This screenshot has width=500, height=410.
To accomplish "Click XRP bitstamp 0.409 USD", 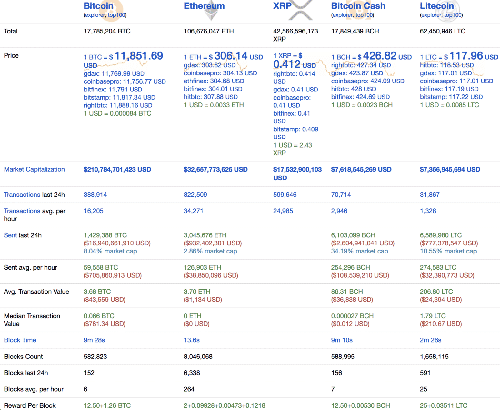I will (x=296, y=133).
